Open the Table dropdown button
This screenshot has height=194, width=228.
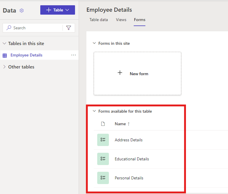[58, 10]
